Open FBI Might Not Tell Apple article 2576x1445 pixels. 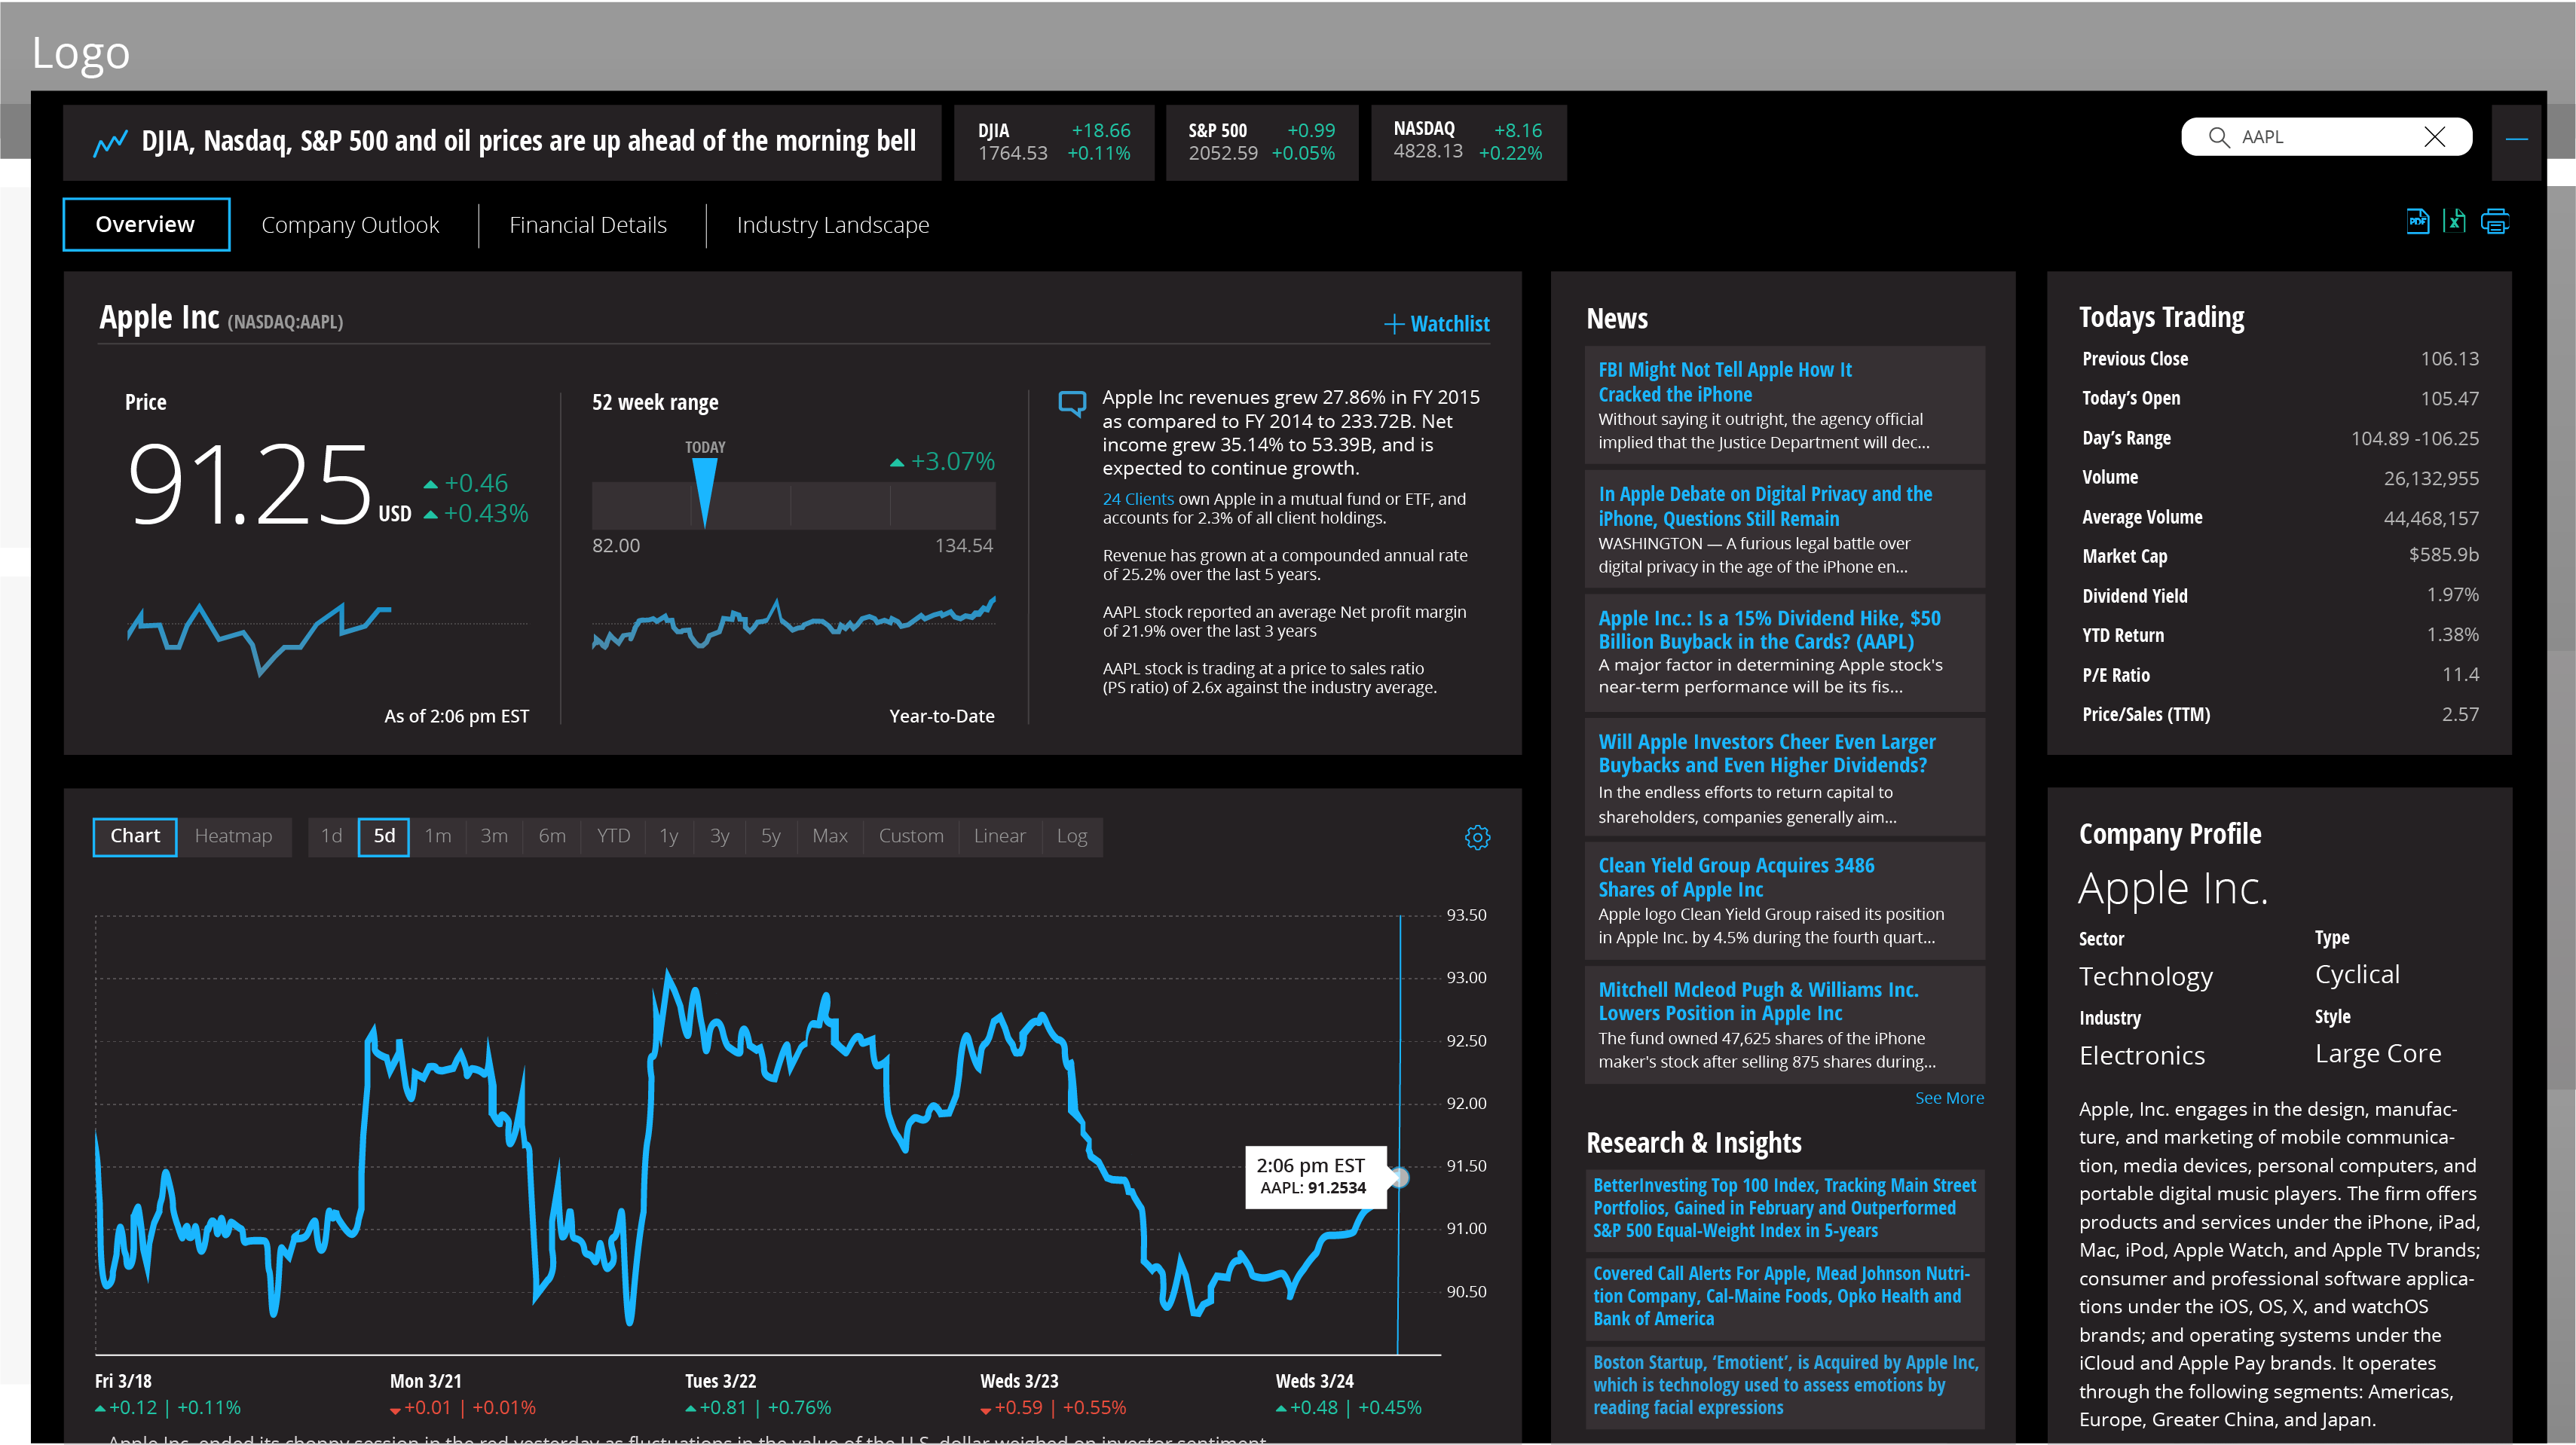1785,405
